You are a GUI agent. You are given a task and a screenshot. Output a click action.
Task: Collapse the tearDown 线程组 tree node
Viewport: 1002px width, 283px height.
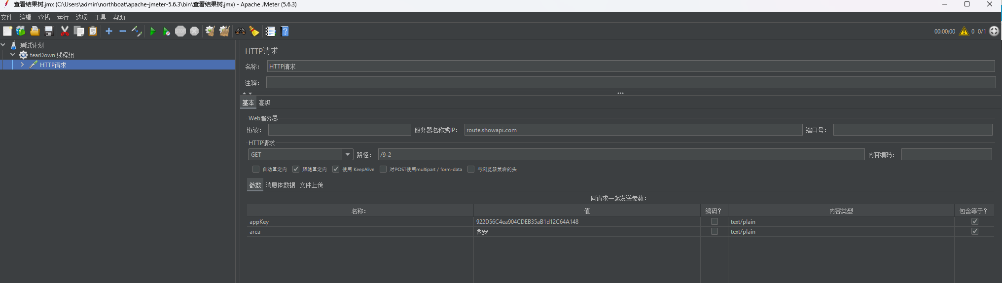(13, 55)
